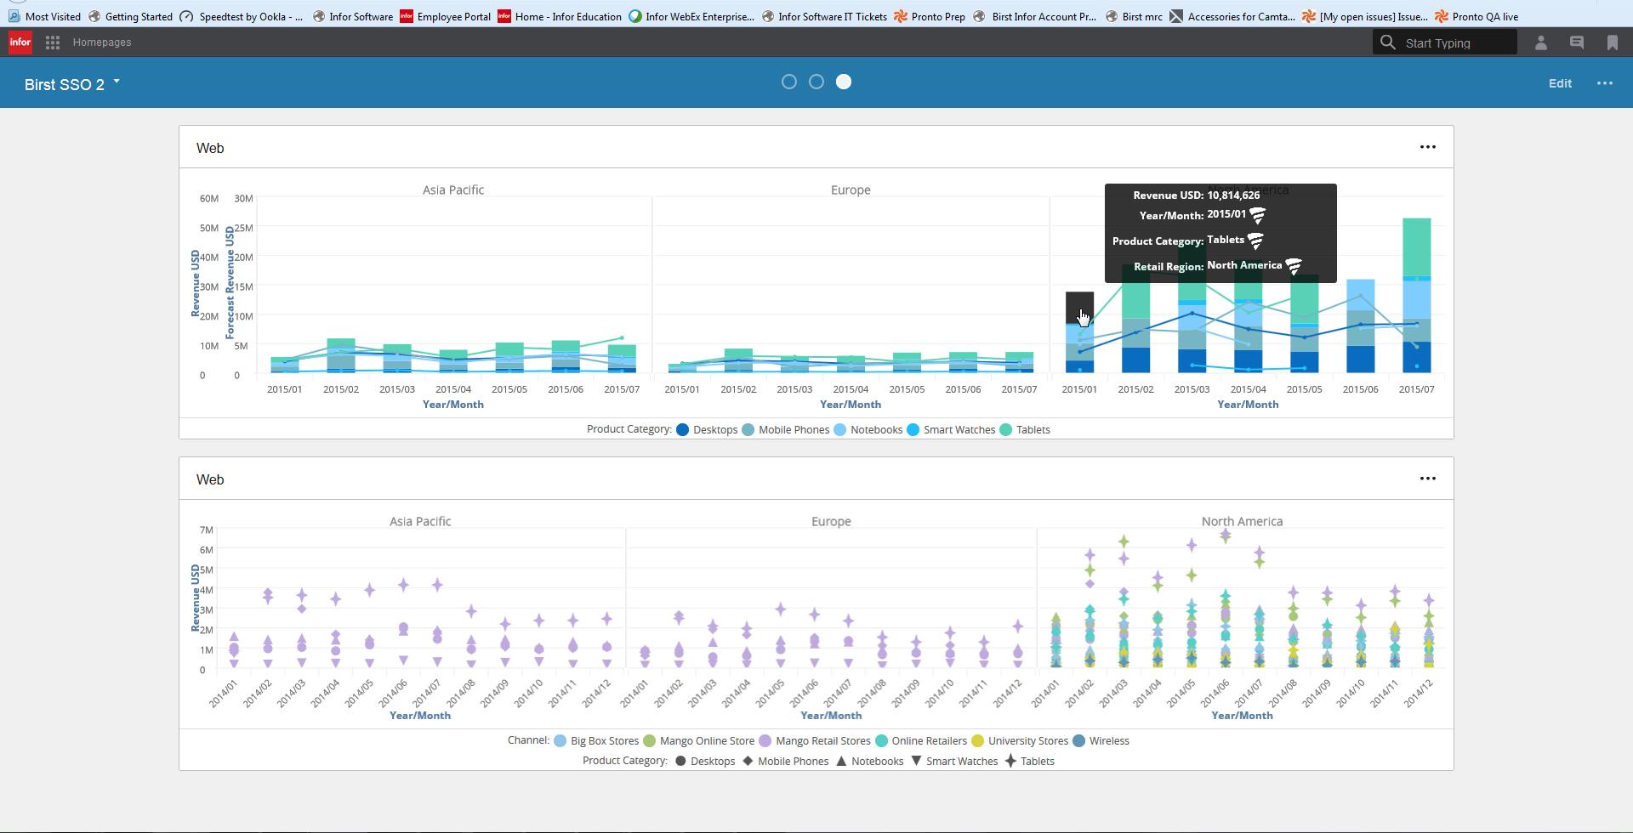
Task: Click the filter icon beside North America
Action: (x=1293, y=267)
